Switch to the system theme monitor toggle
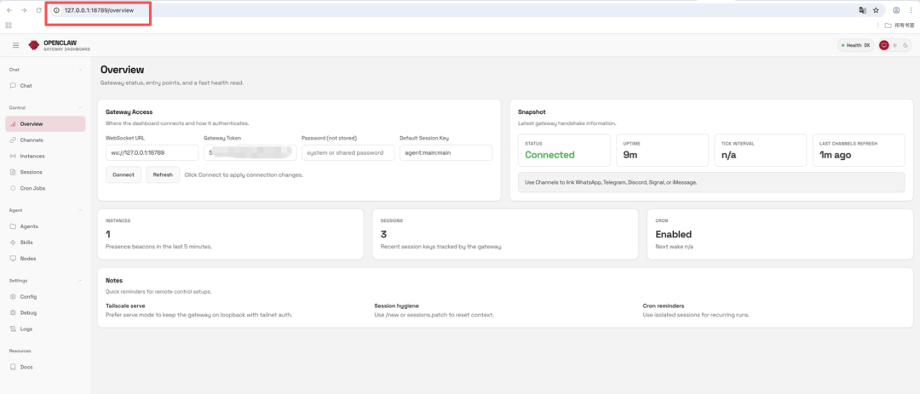The width and height of the screenshot is (920, 394). click(884, 45)
